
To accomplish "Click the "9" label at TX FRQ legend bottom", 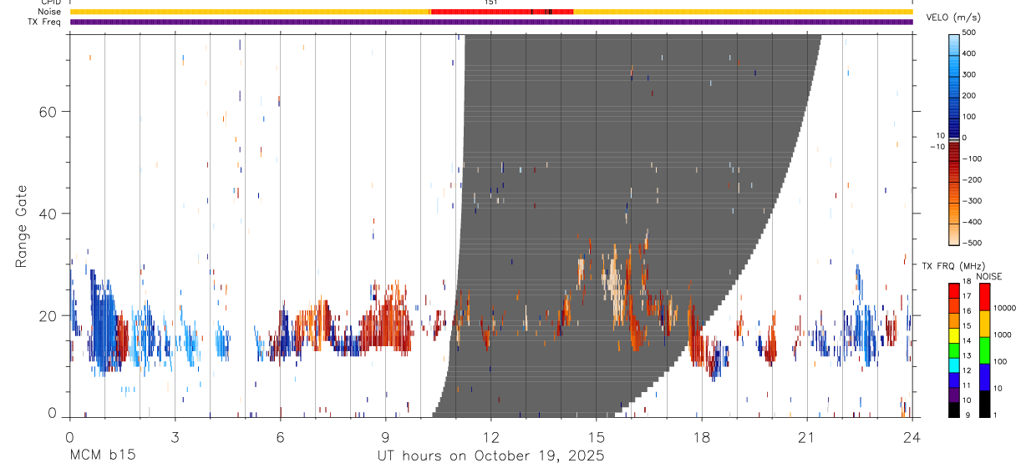I will click(966, 415).
